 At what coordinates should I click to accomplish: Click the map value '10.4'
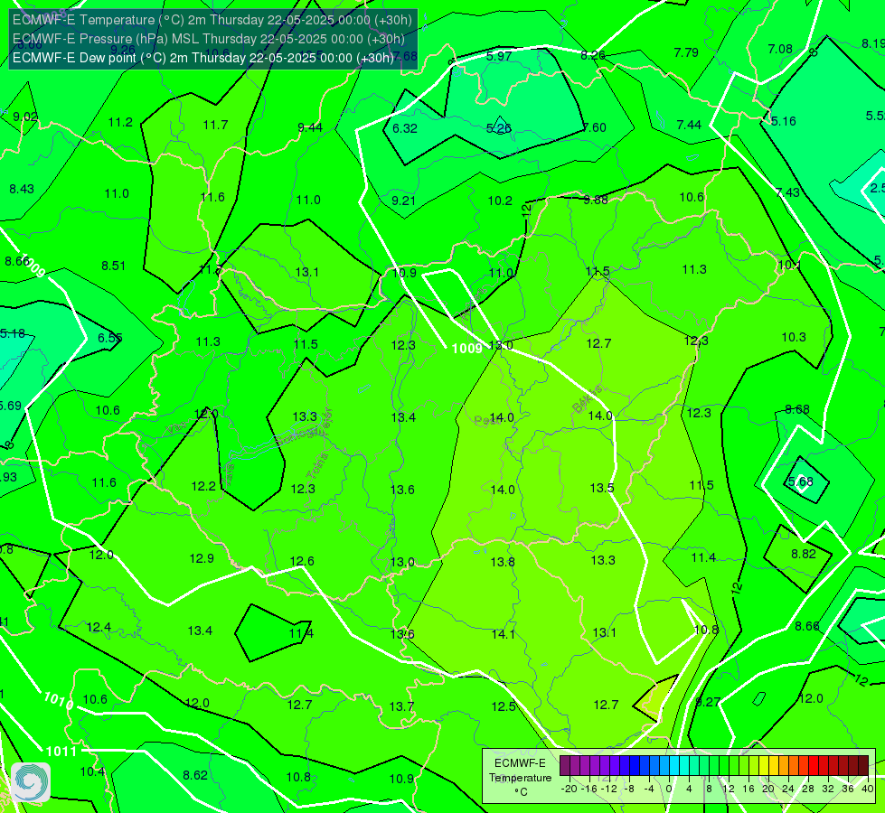point(92,771)
